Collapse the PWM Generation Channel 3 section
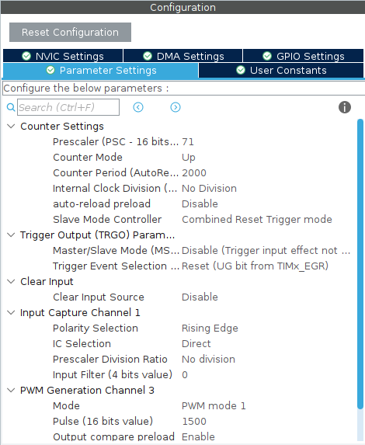 (11, 390)
